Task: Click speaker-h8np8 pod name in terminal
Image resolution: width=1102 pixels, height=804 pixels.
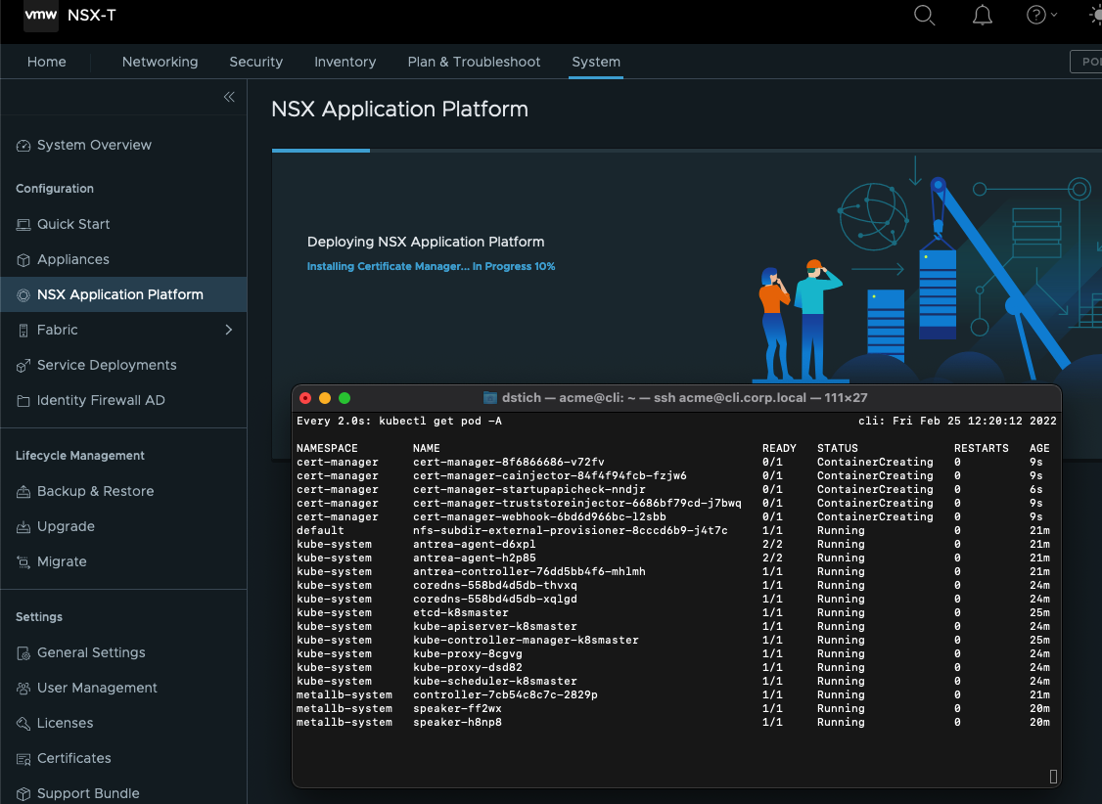Action: point(457,722)
